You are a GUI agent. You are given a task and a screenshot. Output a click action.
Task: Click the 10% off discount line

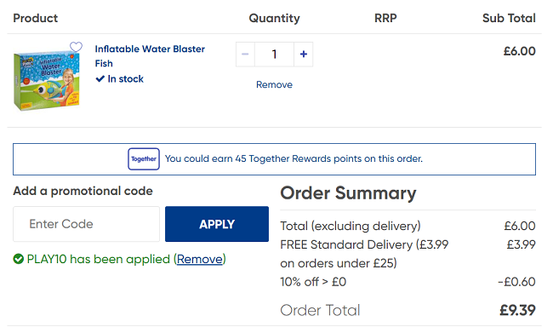click(x=408, y=282)
